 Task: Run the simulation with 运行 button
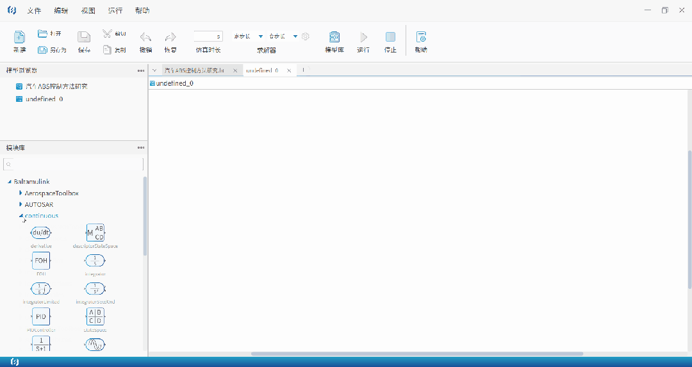pyautogui.click(x=363, y=38)
